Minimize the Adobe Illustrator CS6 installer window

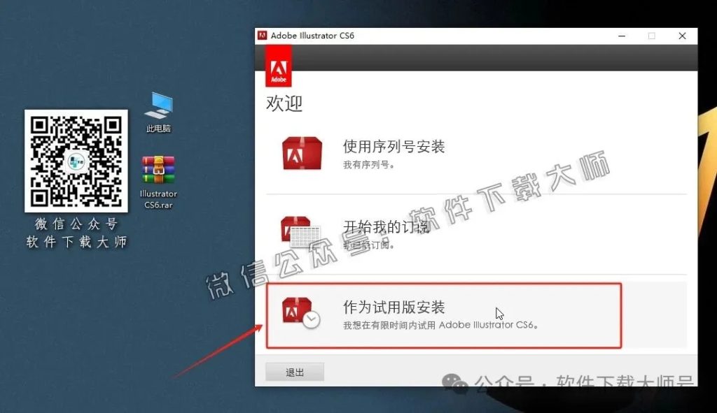(x=621, y=35)
